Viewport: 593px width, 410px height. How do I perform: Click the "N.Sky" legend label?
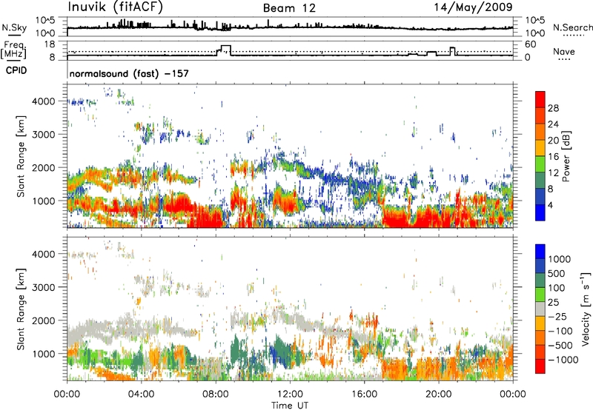[14, 27]
